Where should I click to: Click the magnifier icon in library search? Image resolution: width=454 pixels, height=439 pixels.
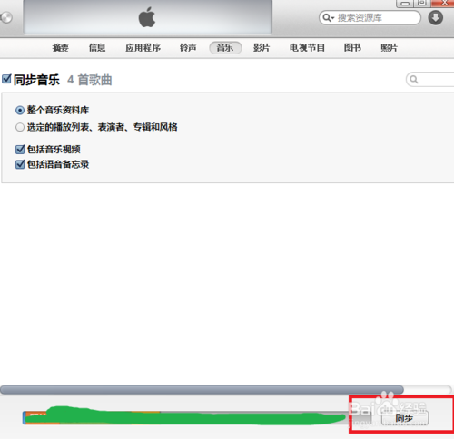[326, 17]
